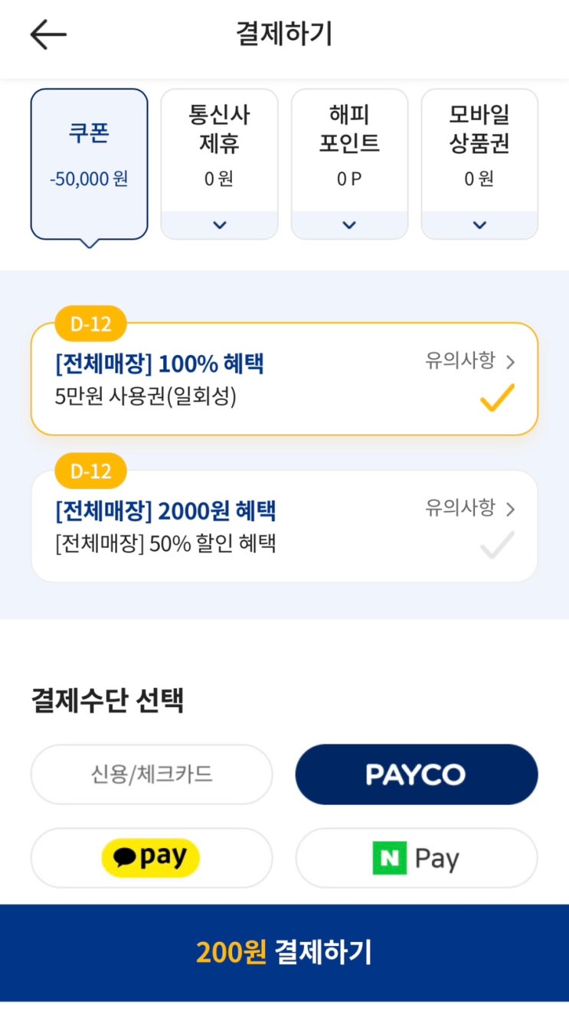
Task: Tap the 통신사 제휴 tab label
Action: pyautogui.click(x=219, y=129)
